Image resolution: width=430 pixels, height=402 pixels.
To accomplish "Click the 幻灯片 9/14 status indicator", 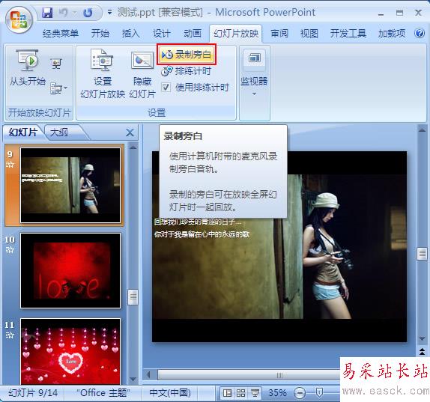I will (33, 393).
